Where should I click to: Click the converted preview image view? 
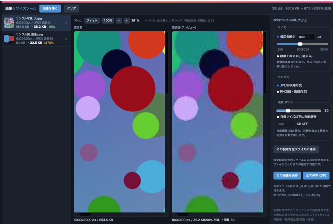tap(218, 122)
